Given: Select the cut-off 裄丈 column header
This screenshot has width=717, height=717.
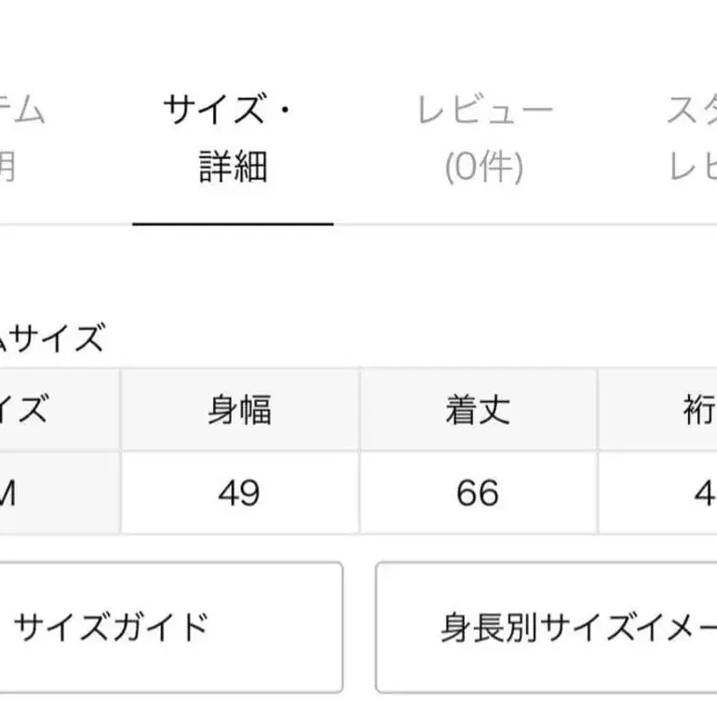Looking at the screenshot, I should (x=698, y=411).
